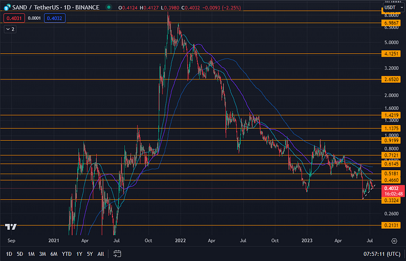The image size is (406, 261).
Task: Click the 2.0000 price scale value
Action: point(391,95)
